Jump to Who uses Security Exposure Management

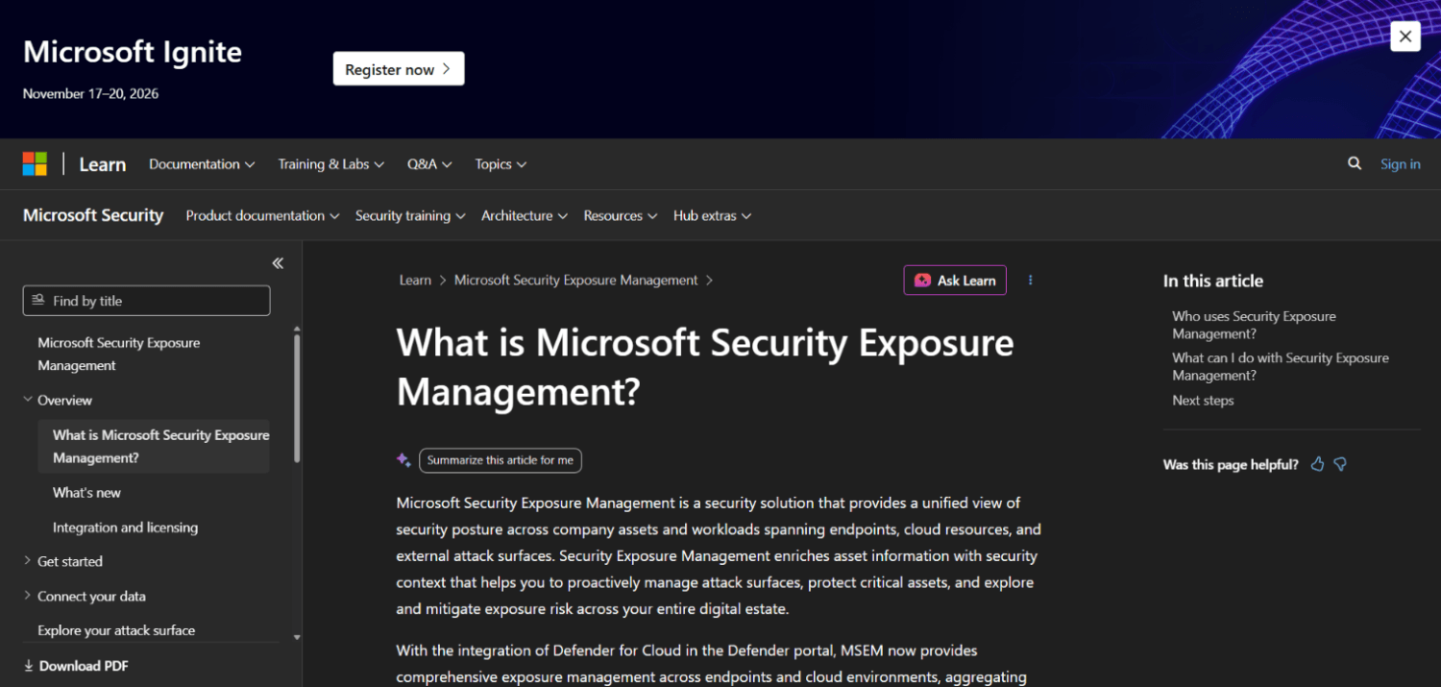click(x=1255, y=325)
